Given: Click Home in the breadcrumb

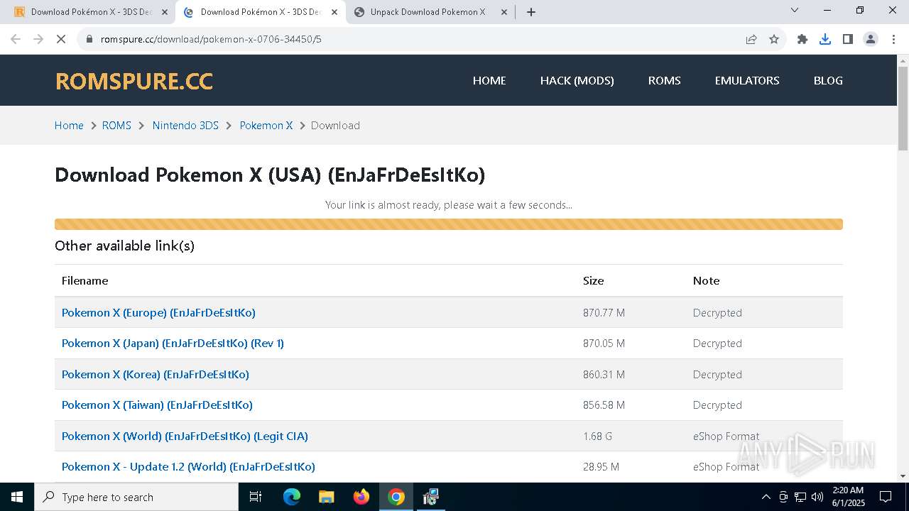Looking at the screenshot, I should (x=69, y=126).
